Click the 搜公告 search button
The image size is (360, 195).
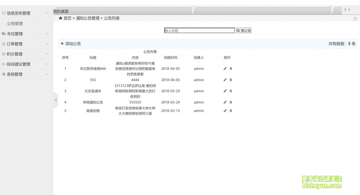click(244, 31)
